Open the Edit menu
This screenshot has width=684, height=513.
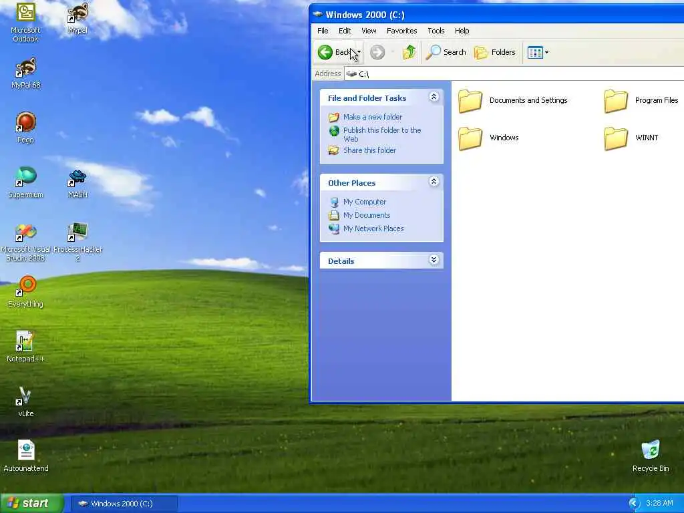tap(345, 31)
